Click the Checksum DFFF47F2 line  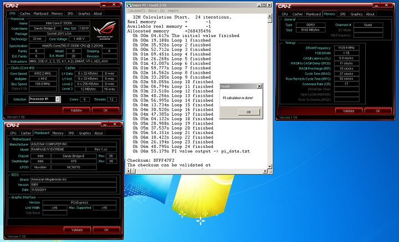[151, 161]
